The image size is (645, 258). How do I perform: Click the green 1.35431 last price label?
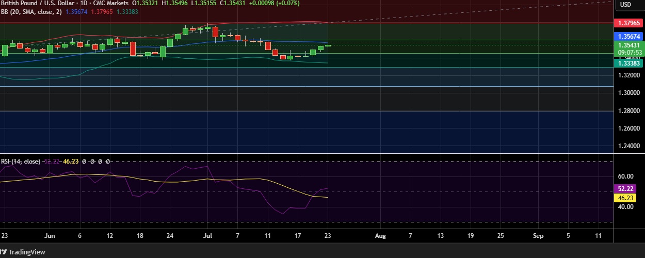click(x=630, y=45)
